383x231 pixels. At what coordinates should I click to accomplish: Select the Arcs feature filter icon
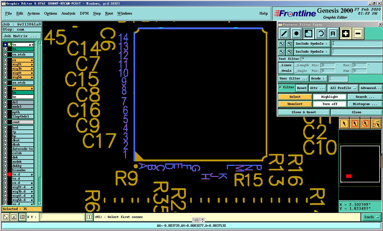[321, 33]
